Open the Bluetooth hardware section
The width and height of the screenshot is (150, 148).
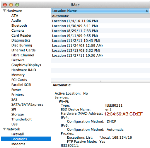tap(19, 25)
